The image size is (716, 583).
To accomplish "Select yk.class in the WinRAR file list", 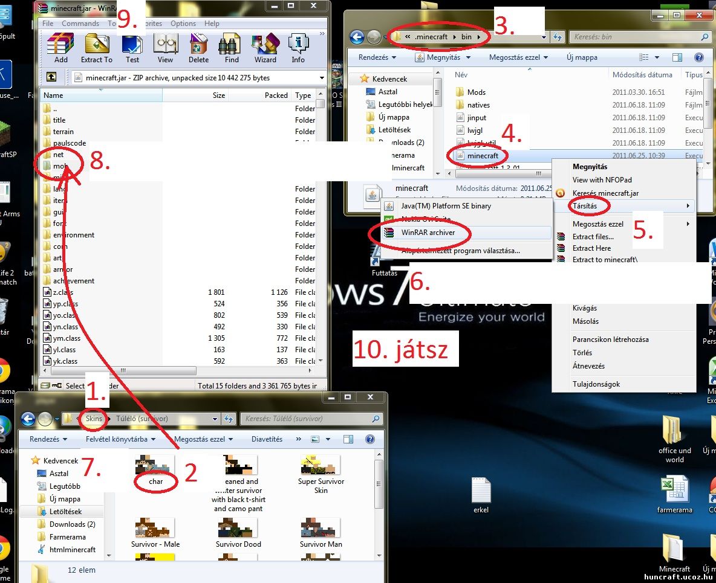I will [60, 361].
